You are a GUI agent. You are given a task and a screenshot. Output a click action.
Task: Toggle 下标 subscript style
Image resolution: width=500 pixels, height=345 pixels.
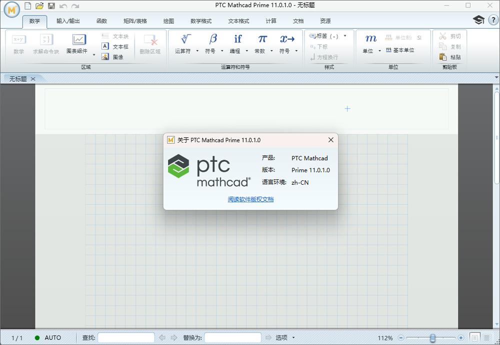(318, 47)
